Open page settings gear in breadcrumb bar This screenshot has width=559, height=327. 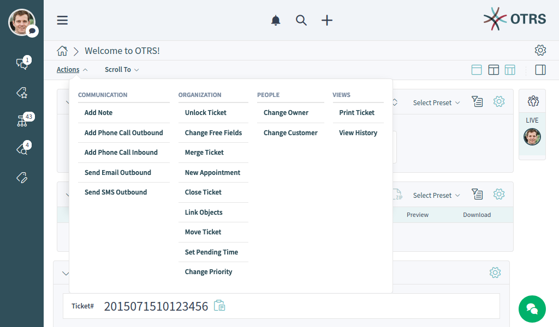coord(540,51)
